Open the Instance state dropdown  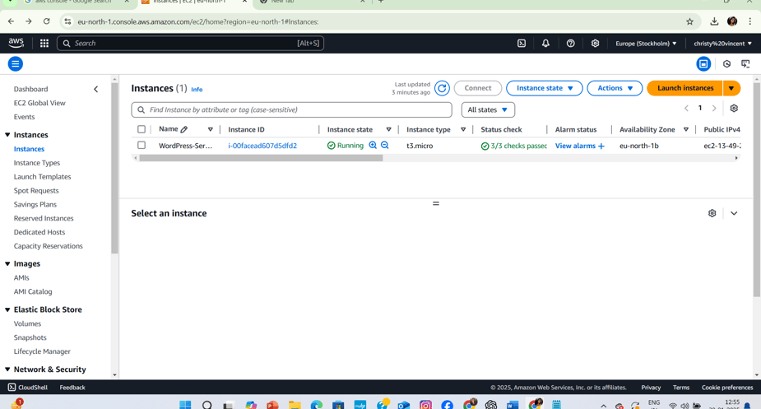coord(544,88)
